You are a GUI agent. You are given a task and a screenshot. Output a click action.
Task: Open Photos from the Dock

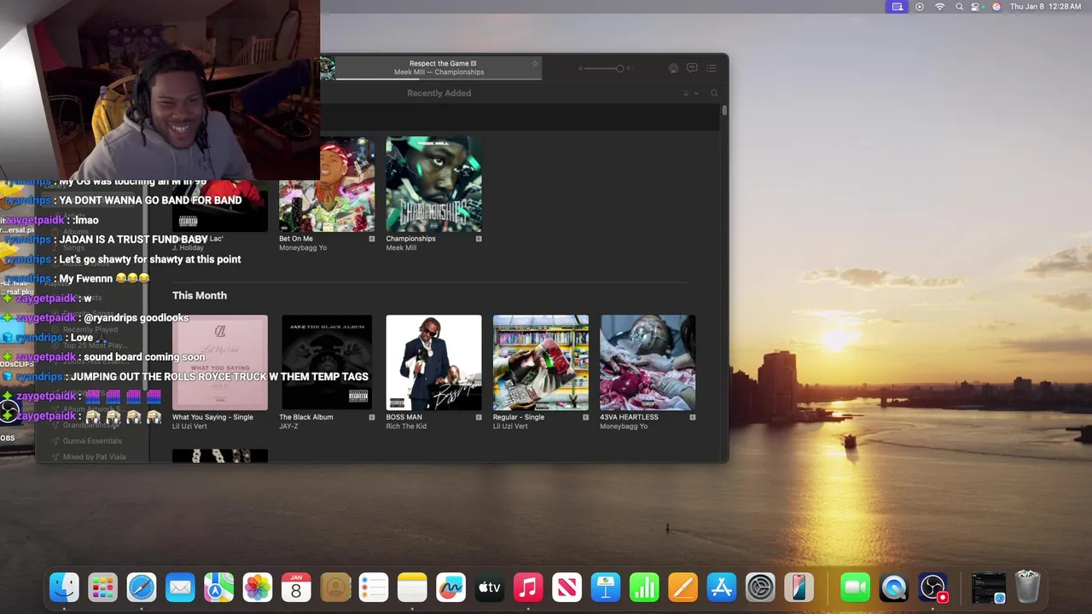(258, 587)
